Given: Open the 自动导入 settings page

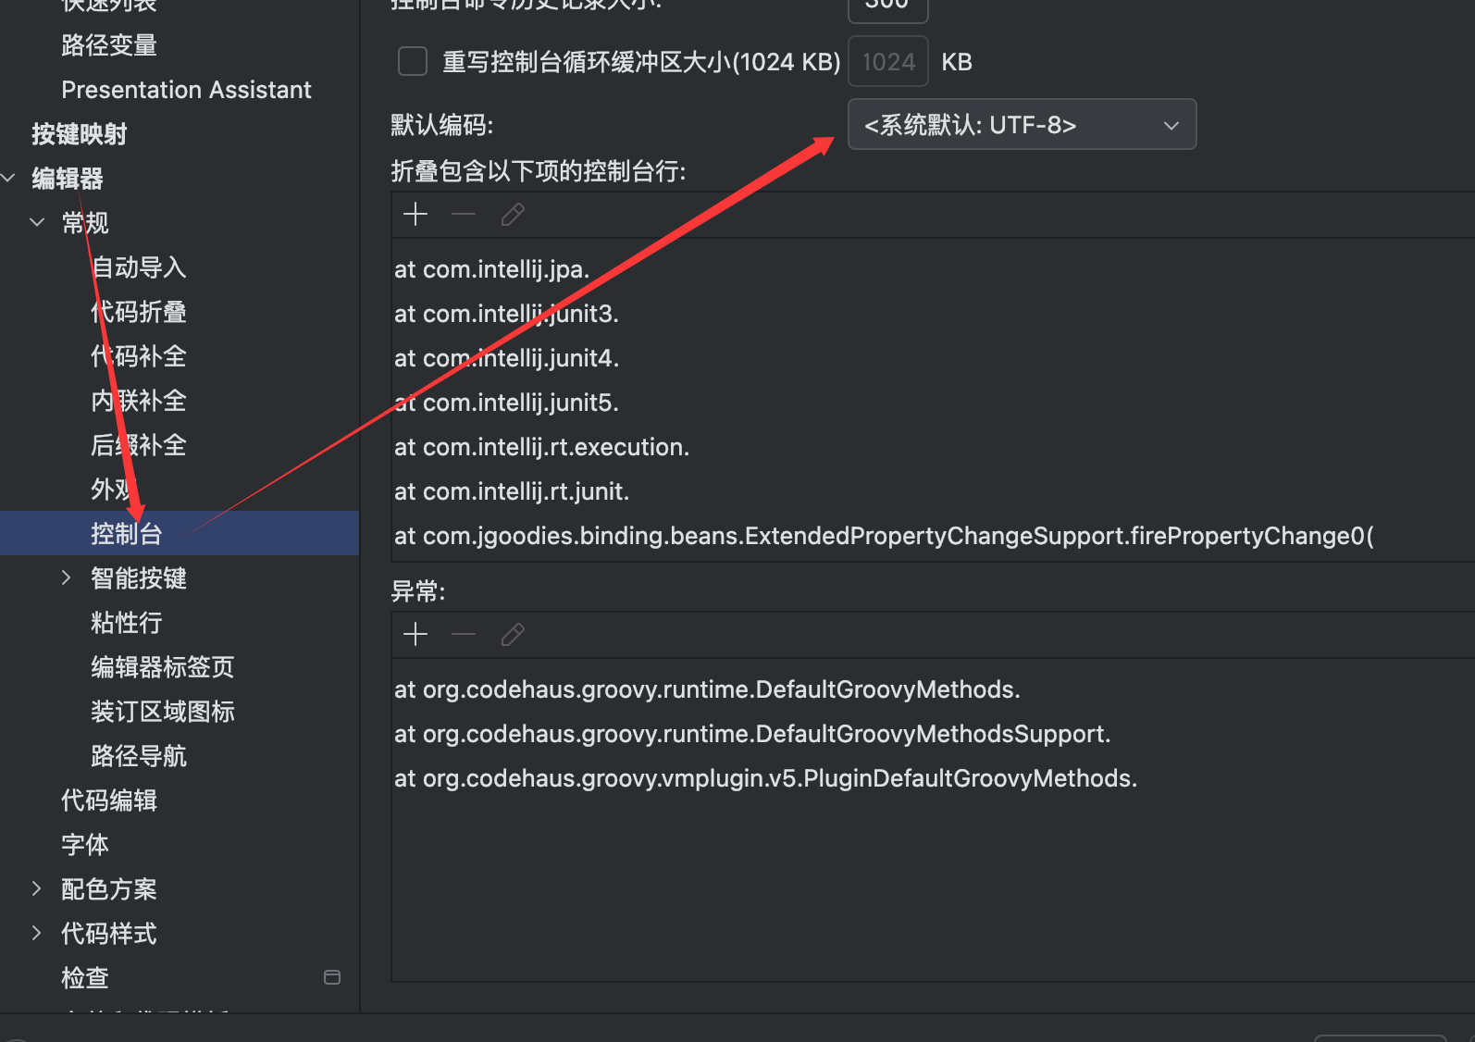Looking at the screenshot, I should 139,267.
